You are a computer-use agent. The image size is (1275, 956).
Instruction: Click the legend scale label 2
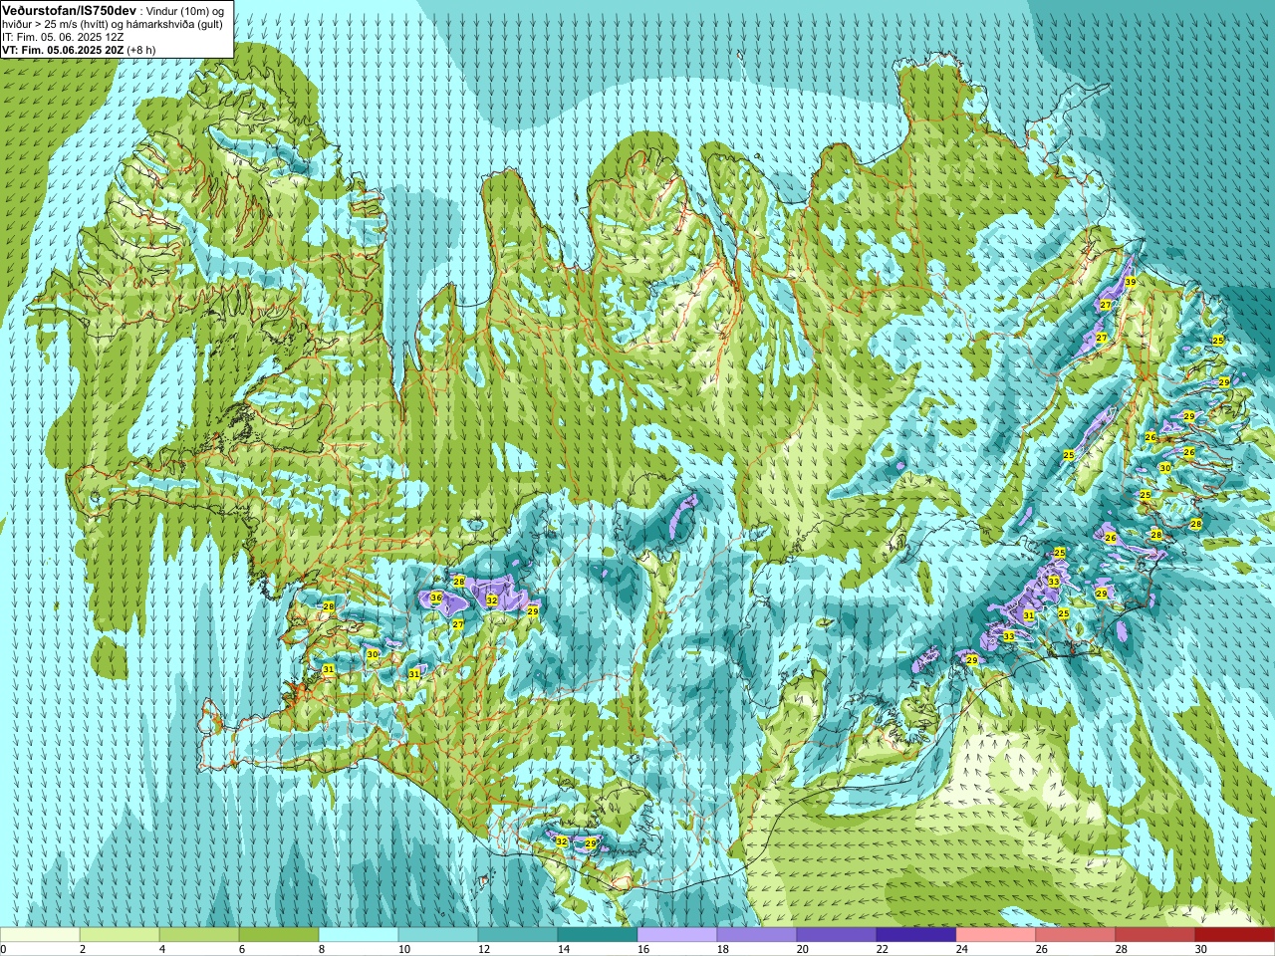[x=83, y=950]
